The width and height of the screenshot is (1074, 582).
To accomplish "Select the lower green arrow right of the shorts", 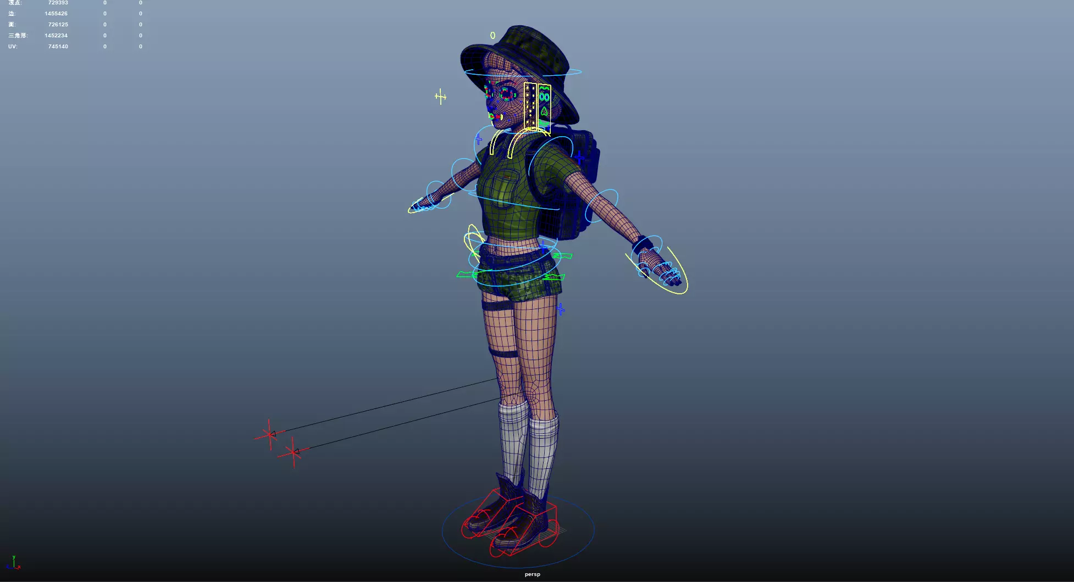I will point(553,277).
